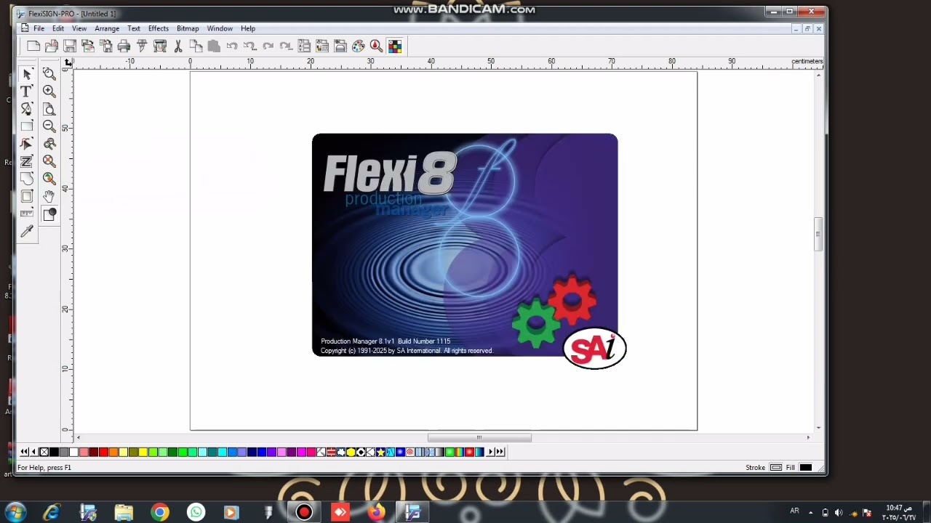The height and width of the screenshot is (523, 931).
Task: Select the arrow Select tool
Action: coord(27,74)
